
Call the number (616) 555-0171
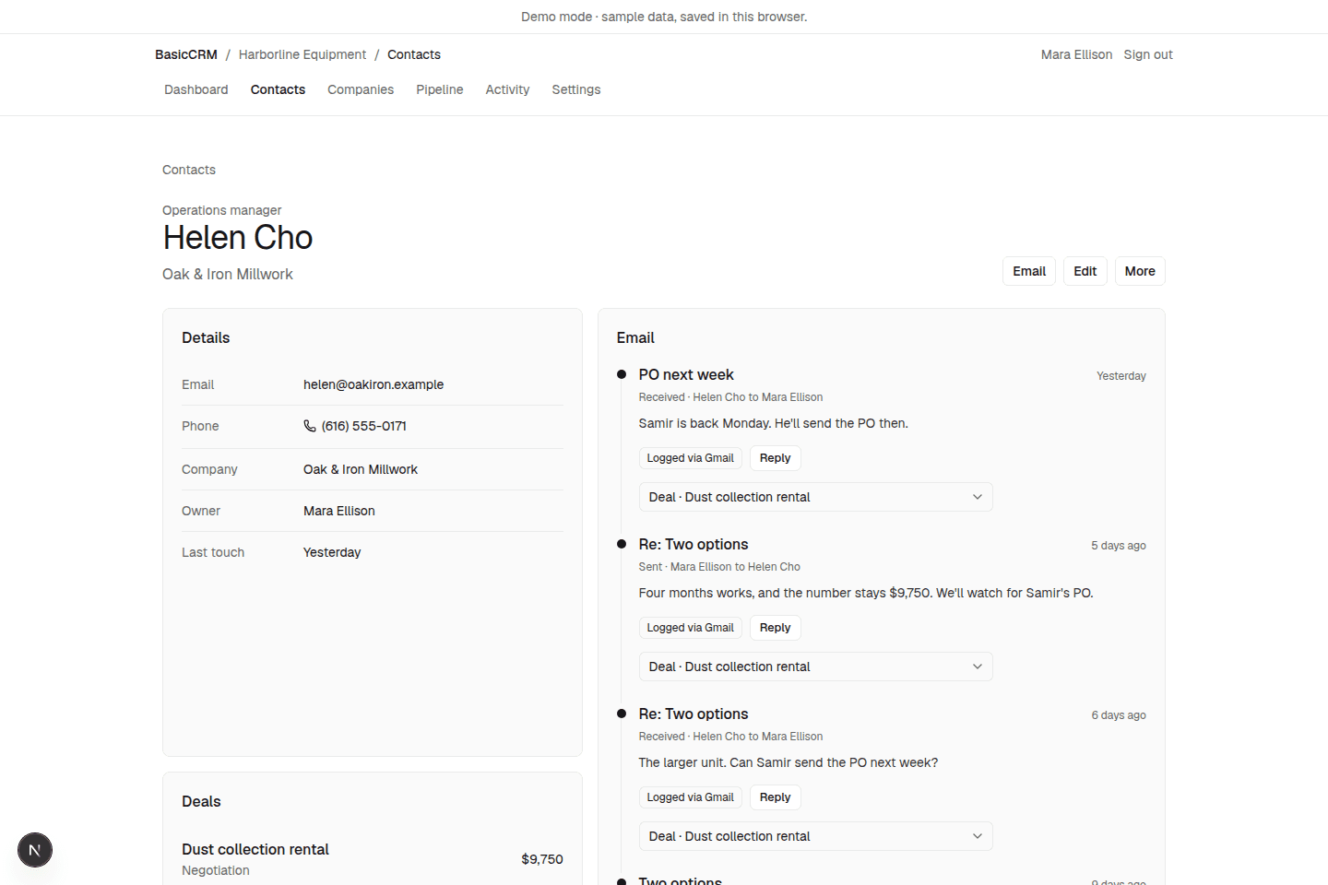tap(363, 426)
